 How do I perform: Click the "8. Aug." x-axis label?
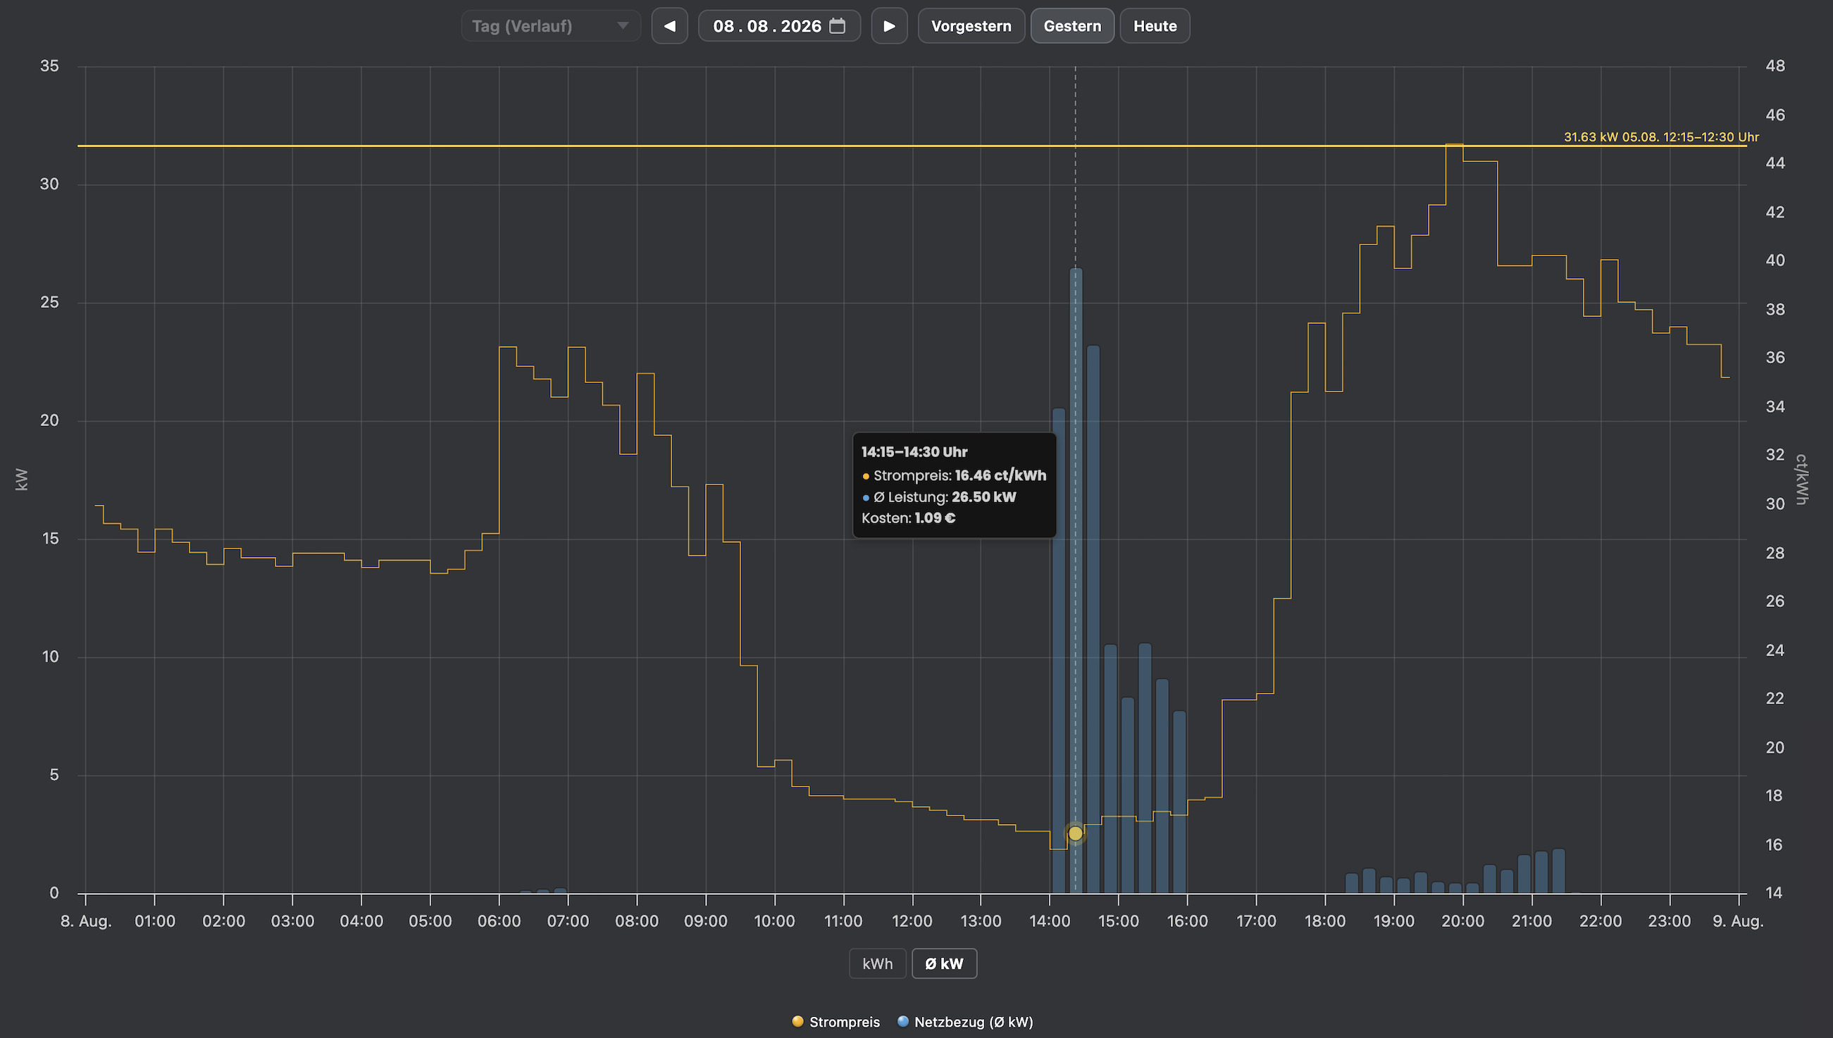[85, 921]
